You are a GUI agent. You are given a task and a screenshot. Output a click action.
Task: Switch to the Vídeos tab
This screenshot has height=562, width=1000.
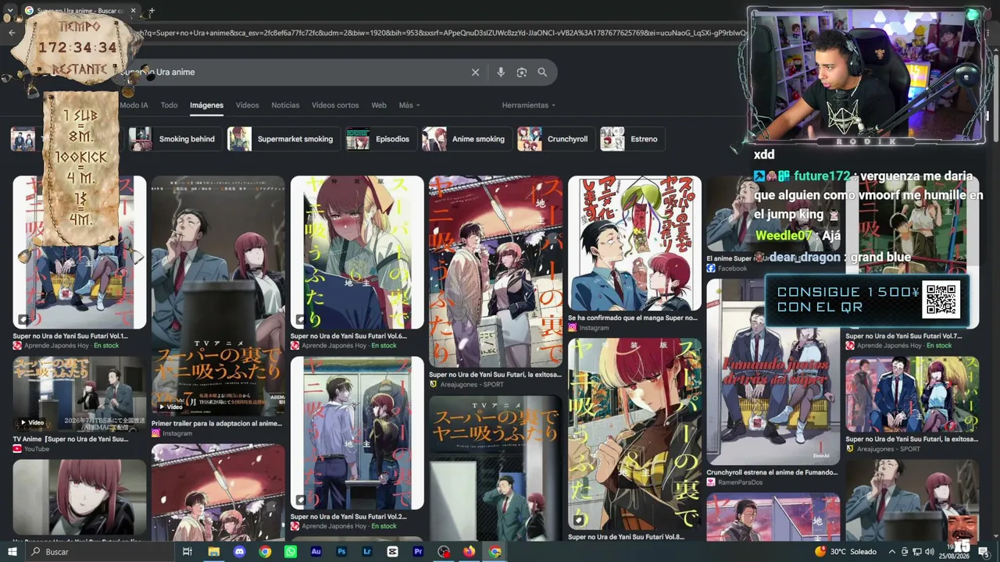(x=247, y=105)
